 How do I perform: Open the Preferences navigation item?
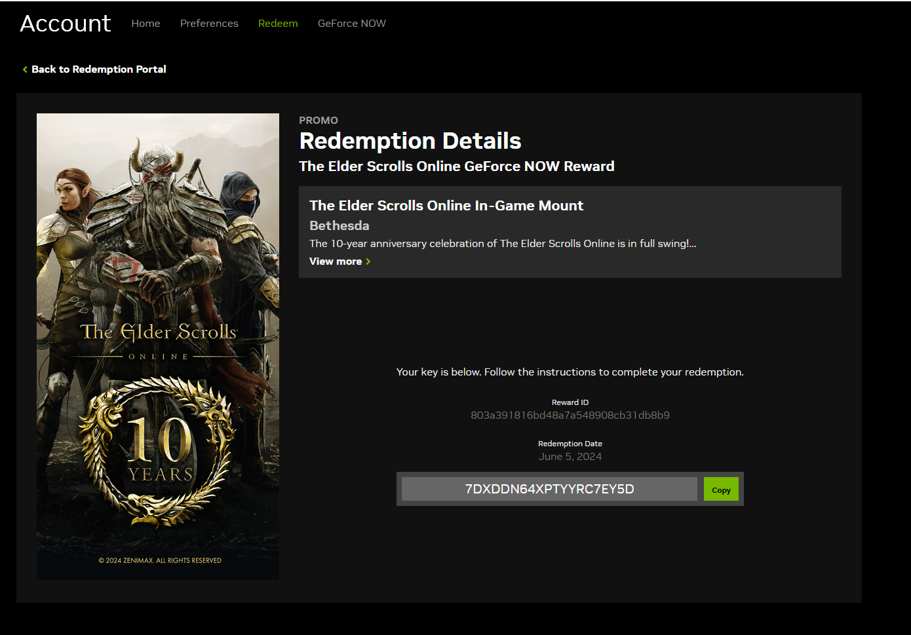click(209, 24)
